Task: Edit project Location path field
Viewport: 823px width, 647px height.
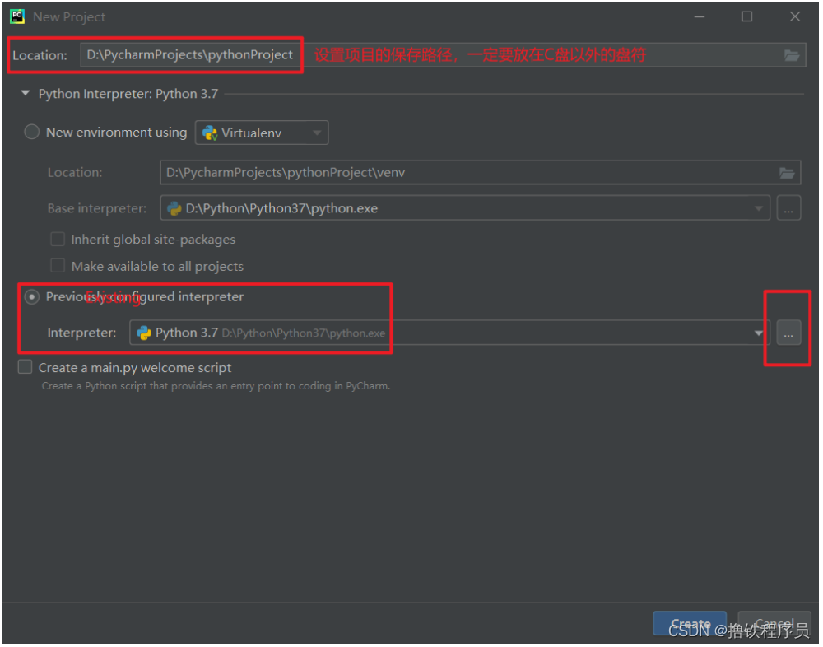Action: pos(443,55)
